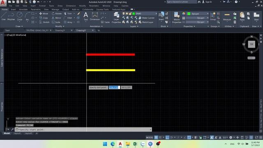Click Sign In link

209,2
